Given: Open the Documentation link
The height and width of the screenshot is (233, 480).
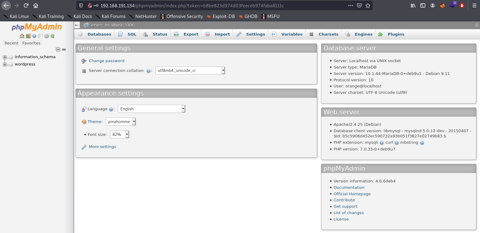Looking at the screenshot, I should click(x=349, y=188).
